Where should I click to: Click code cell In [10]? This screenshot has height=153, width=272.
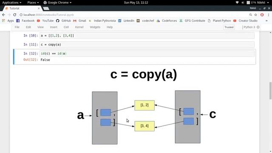click(147, 36)
